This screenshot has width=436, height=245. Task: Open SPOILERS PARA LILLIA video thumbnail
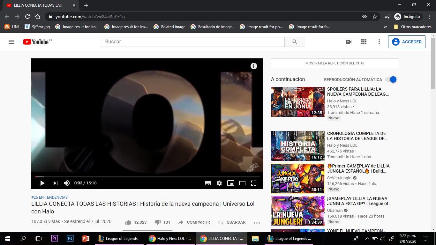298,102
